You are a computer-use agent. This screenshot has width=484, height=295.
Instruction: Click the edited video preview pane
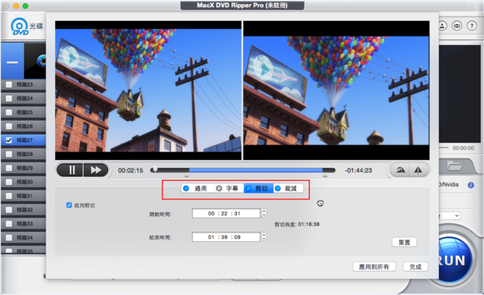(336, 90)
